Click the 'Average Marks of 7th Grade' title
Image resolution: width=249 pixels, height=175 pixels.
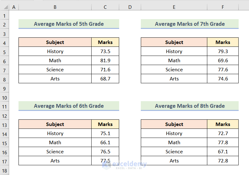pyautogui.click(x=190, y=24)
